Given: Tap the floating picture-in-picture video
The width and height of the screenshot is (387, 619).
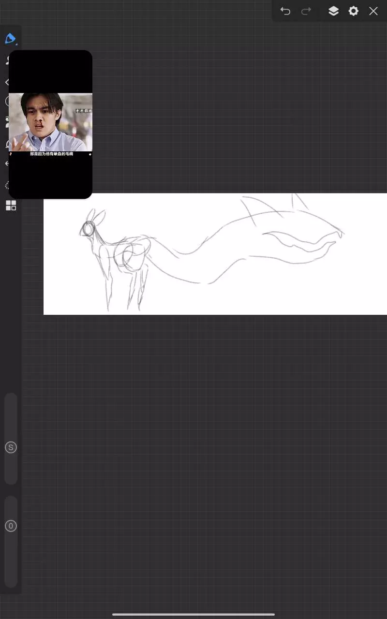Looking at the screenshot, I should click(x=50, y=124).
